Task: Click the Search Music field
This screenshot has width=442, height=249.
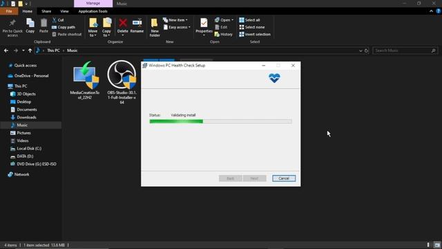Action: [x=405, y=50]
